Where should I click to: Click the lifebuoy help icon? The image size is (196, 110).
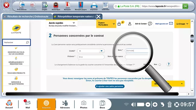pyautogui.click(x=177, y=105)
